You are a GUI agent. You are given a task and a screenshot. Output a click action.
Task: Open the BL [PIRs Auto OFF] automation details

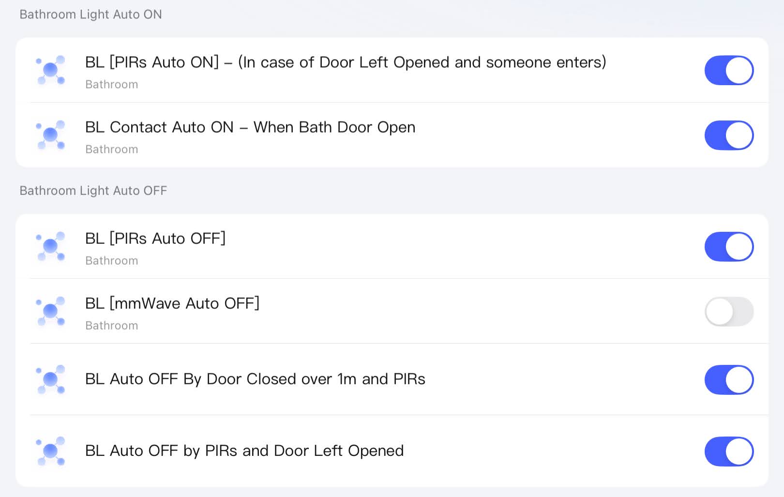coord(155,239)
